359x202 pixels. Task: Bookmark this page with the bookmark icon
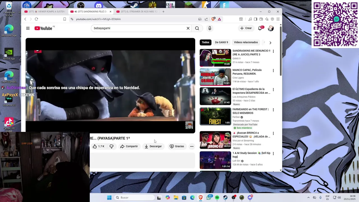(65, 19)
